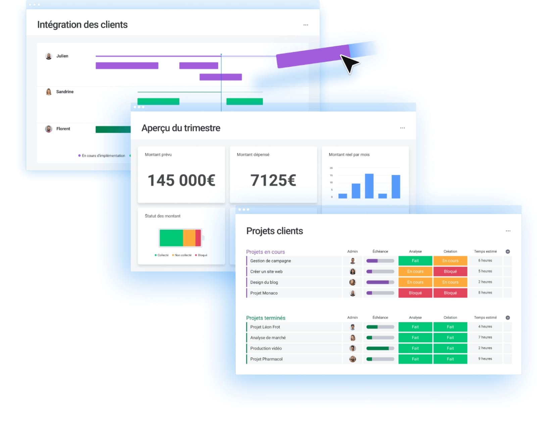
Task: Change Analyse status for Design du blog
Action: [415, 282]
